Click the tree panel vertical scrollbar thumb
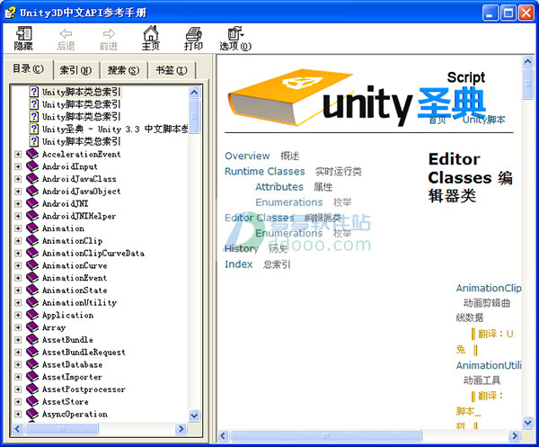The height and width of the screenshot is (447, 539). click(x=194, y=116)
